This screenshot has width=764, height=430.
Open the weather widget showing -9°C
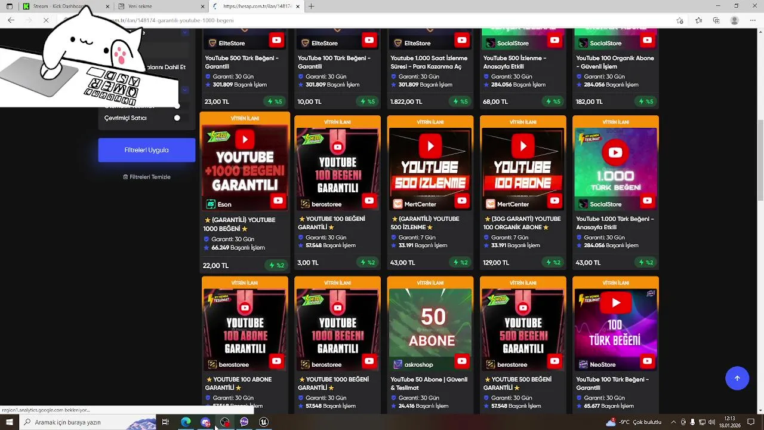coord(633,422)
